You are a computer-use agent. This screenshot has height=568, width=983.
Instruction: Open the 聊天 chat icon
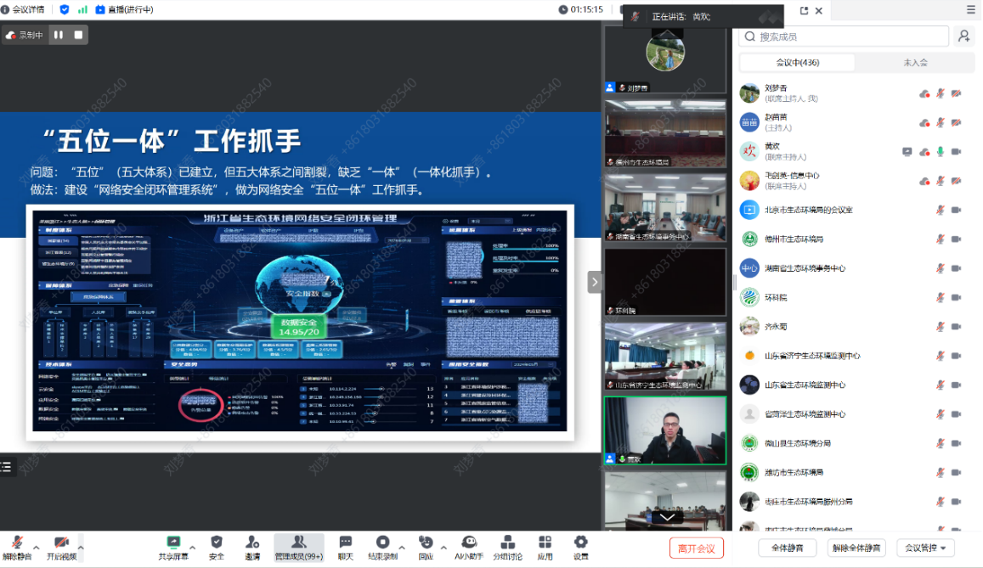pos(345,542)
